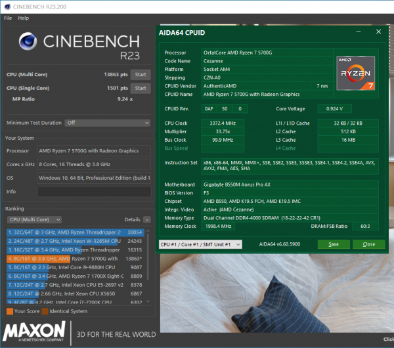This screenshot has width=394, height=348.
Task: Click the Memory Clock 1998.4 MHz value
Action: click(218, 227)
